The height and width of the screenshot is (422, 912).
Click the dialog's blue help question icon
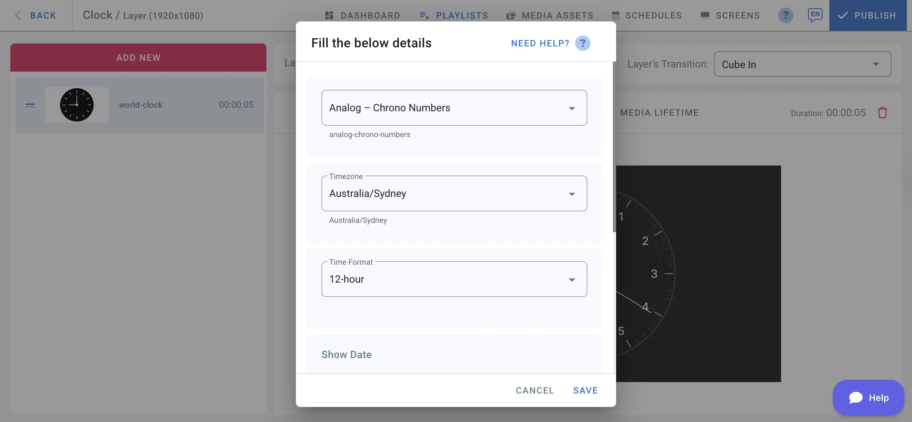(582, 43)
